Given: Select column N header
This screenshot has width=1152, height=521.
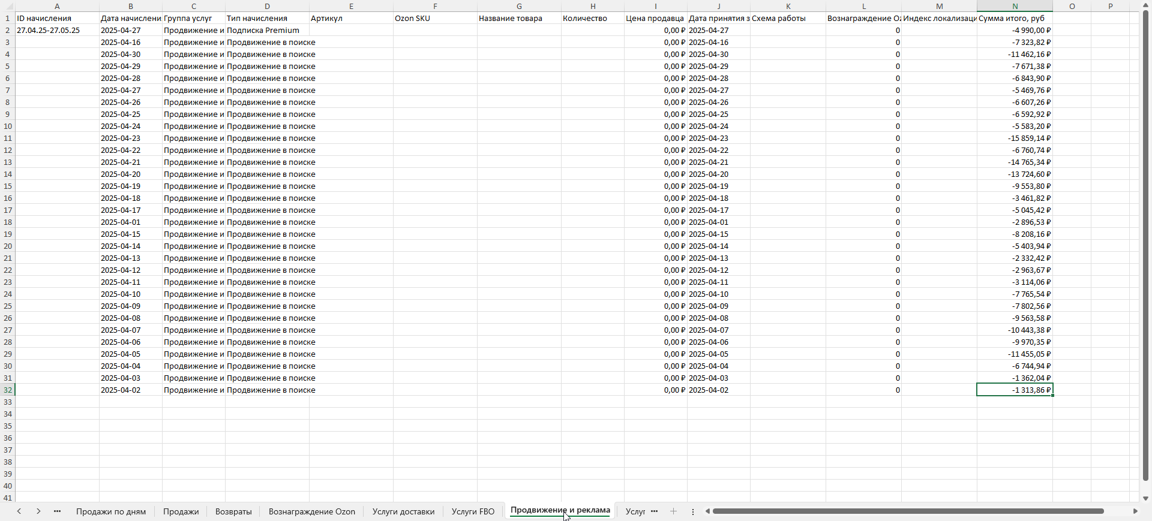Looking at the screenshot, I should pyautogui.click(x=1015, y=6).
